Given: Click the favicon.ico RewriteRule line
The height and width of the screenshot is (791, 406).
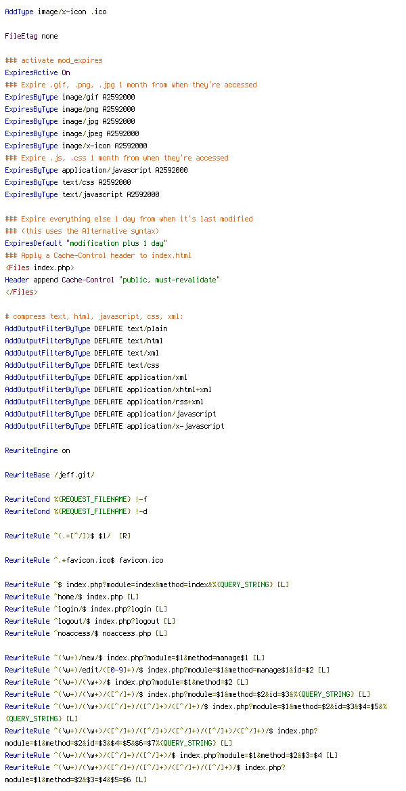Looking at the screenshot, I should [84, 560].
